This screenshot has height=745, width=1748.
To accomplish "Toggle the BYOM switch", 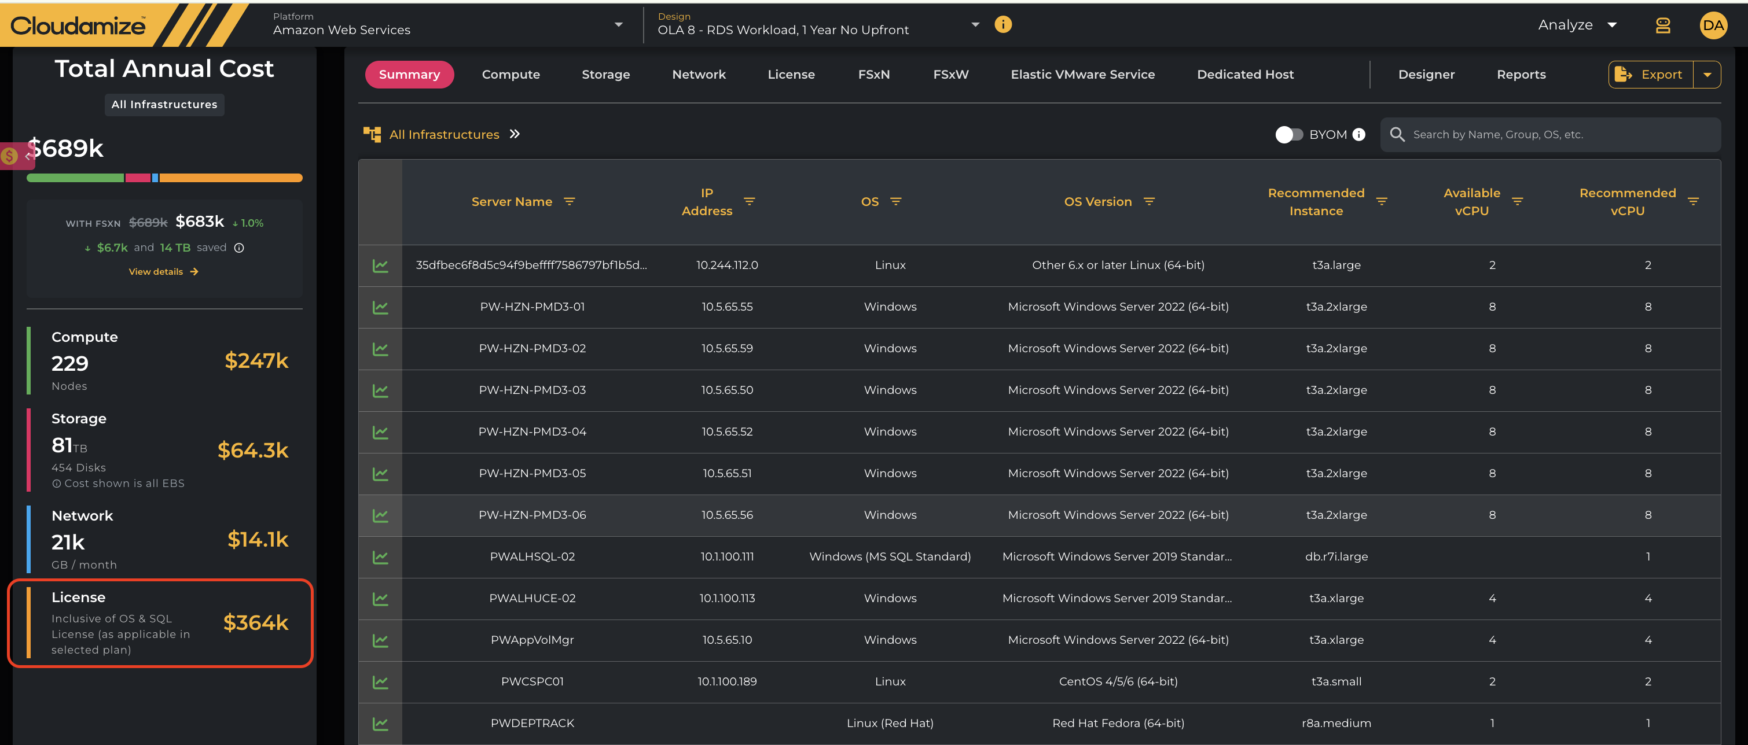I will (1288, 134).
